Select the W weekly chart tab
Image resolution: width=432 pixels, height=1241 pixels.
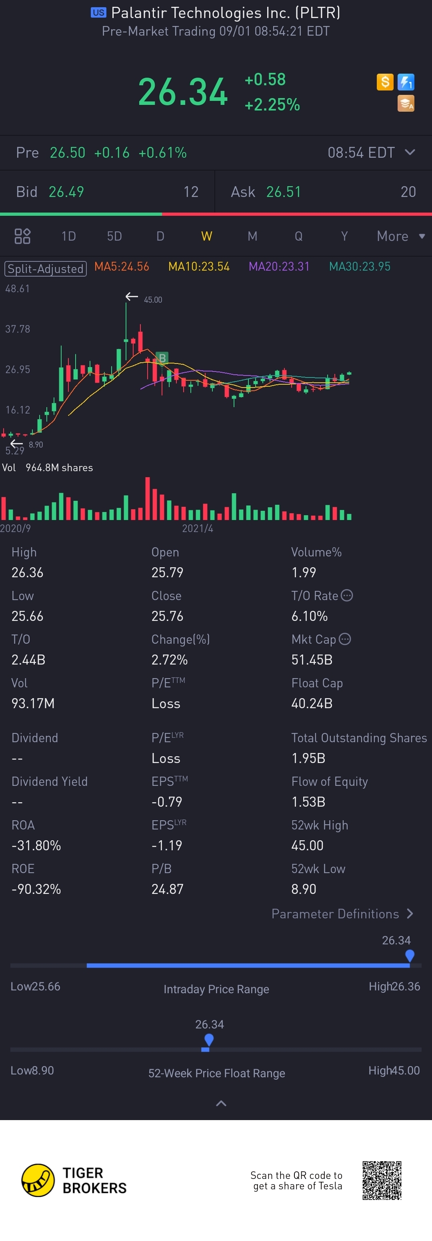(x=207, y=236)
